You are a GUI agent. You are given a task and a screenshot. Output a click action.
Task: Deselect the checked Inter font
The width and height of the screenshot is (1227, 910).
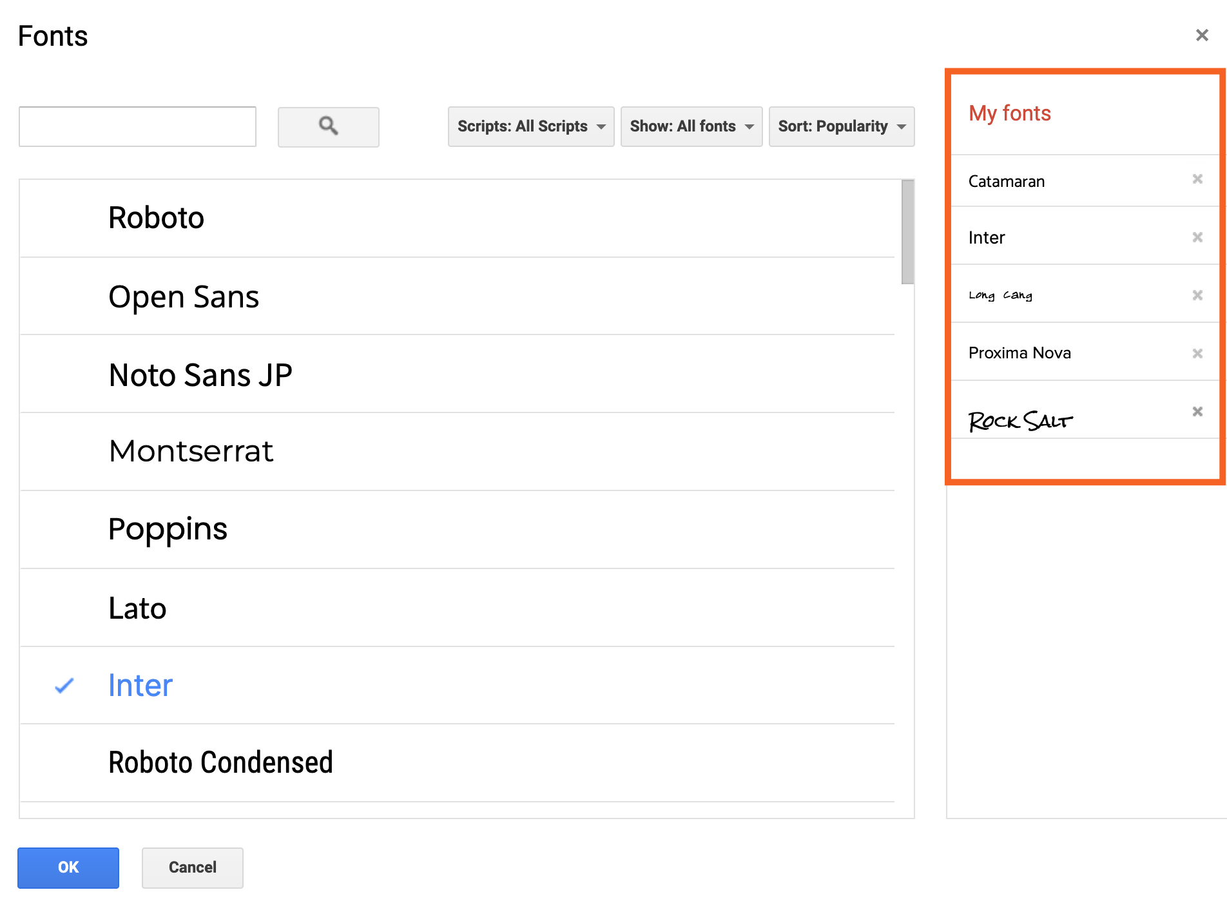point(457,685)
